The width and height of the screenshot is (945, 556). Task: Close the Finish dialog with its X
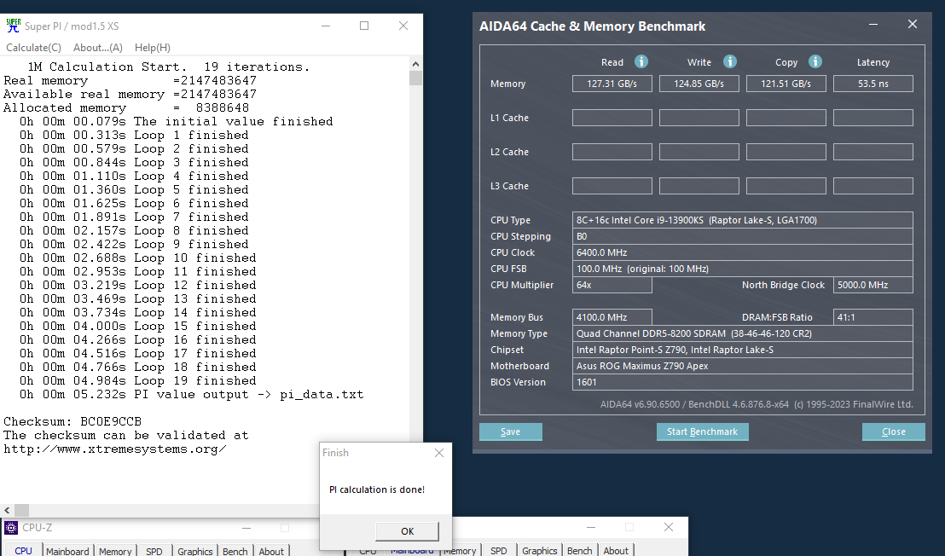click(439, 453)
